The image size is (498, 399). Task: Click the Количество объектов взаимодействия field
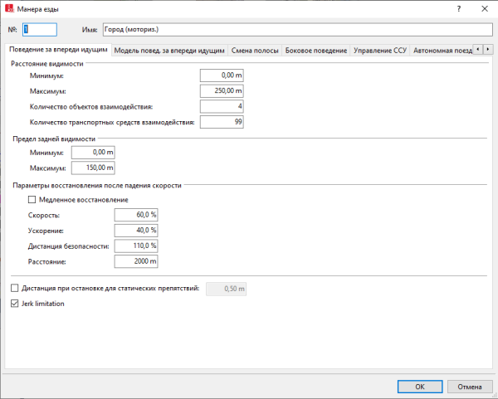tap(221, 107)
